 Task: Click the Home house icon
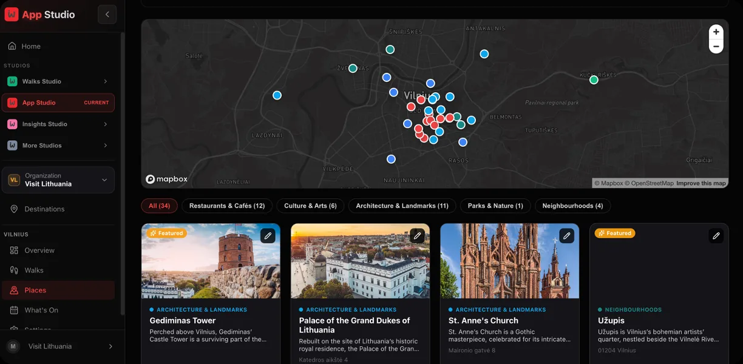tap(12, 46)
